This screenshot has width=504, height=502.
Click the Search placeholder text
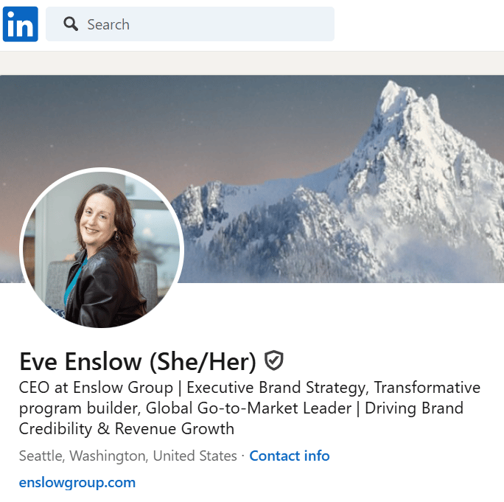click(108, 24)
